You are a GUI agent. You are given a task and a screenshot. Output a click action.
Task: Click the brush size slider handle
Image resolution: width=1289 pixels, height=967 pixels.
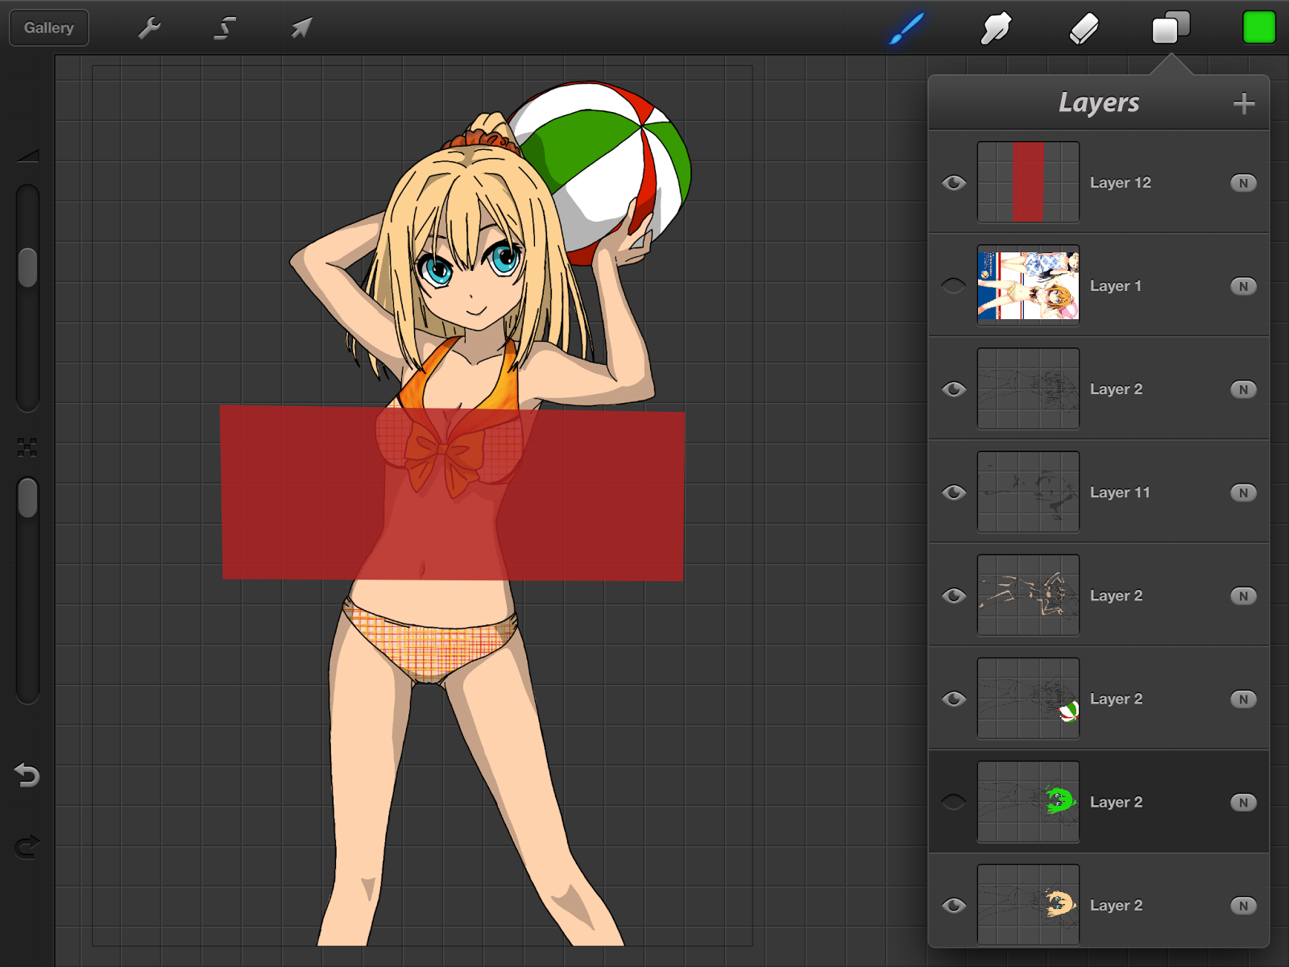point(27,267)
